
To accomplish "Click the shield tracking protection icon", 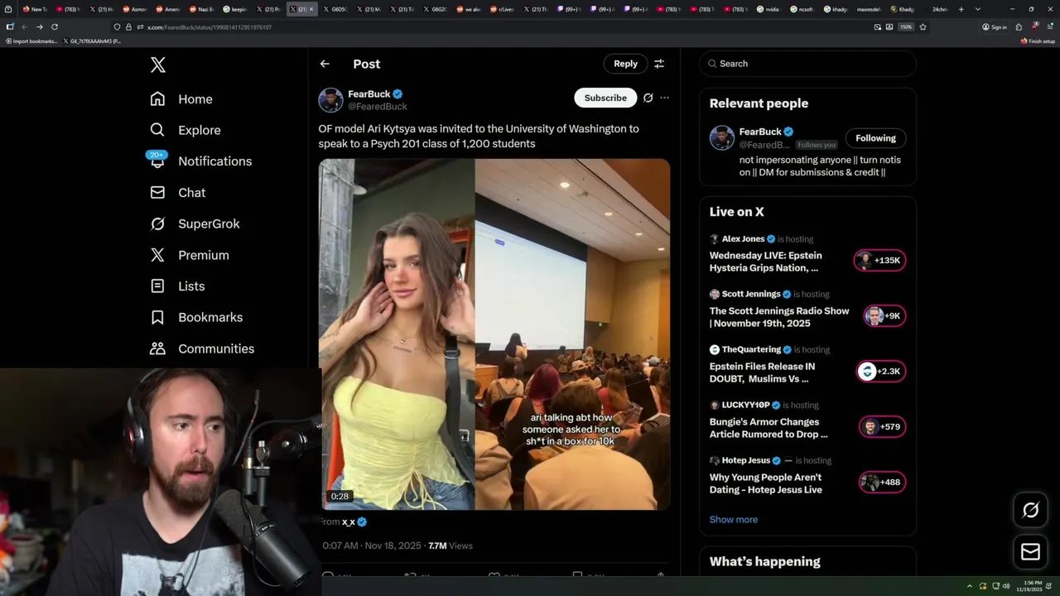I will (x=118, y=27).
